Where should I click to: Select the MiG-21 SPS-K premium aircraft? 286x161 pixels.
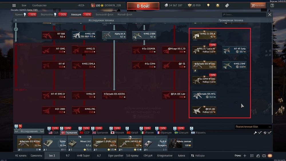204,35
